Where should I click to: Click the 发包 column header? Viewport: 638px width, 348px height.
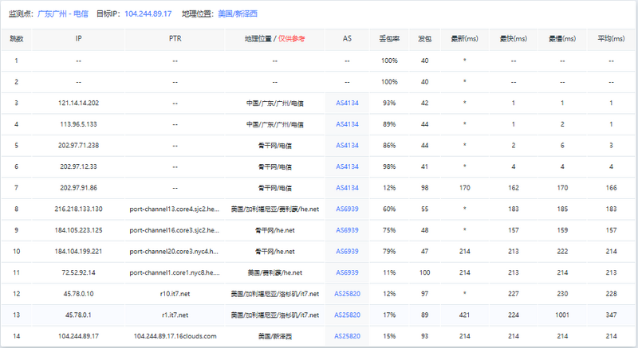click(x=424, y=39)
